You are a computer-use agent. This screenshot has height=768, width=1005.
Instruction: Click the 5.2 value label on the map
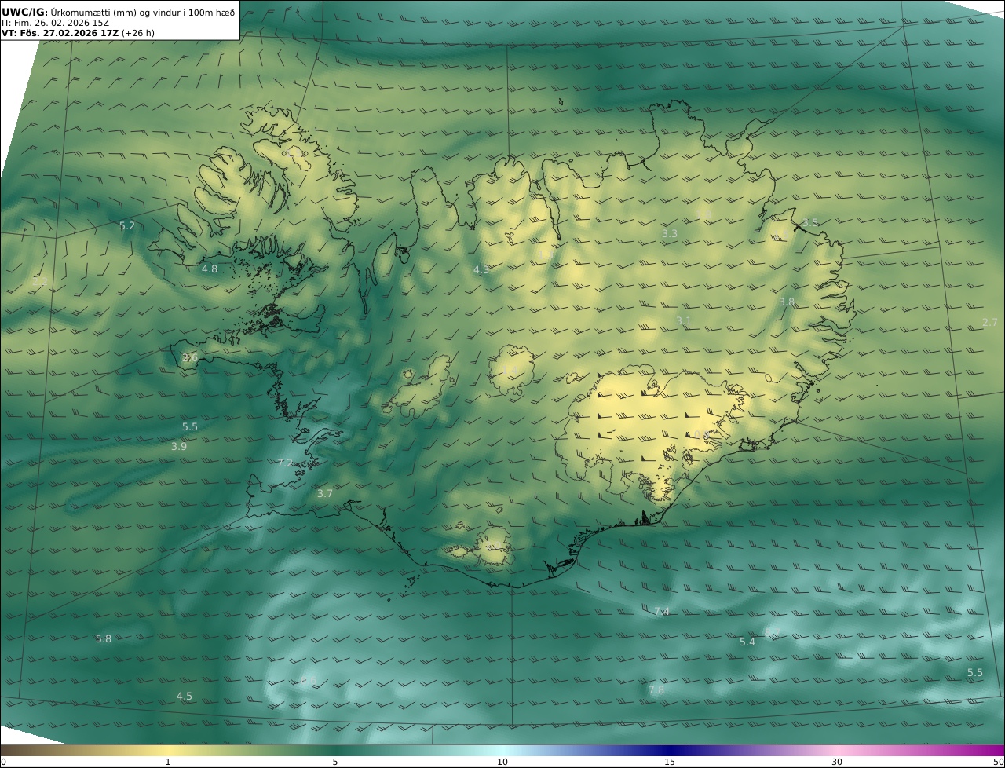click(x=127, y=226)
